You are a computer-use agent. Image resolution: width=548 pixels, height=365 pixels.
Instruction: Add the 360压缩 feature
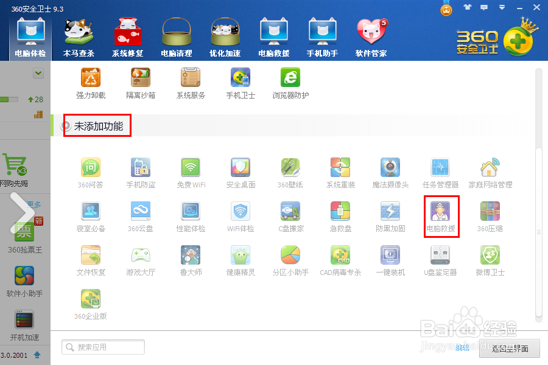click(490, 217)
